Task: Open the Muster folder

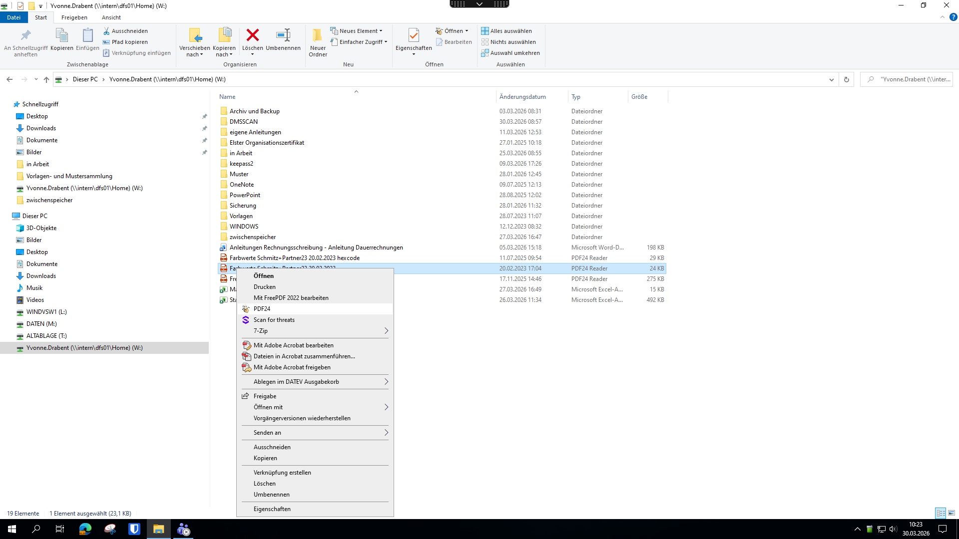Action: coord(239,174)
